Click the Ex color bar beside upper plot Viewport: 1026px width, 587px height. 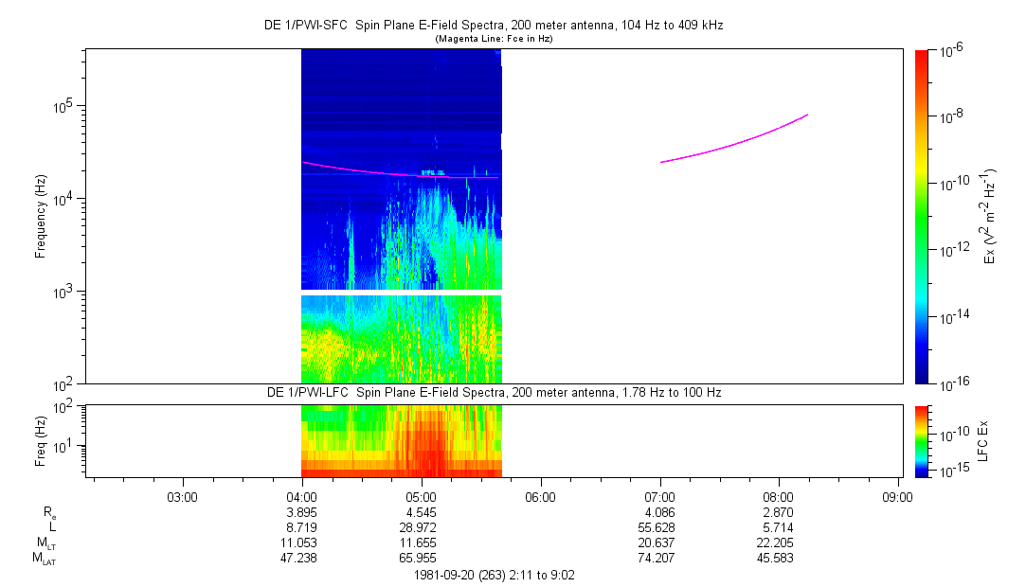pyautogui.click(x=922, y=216)
